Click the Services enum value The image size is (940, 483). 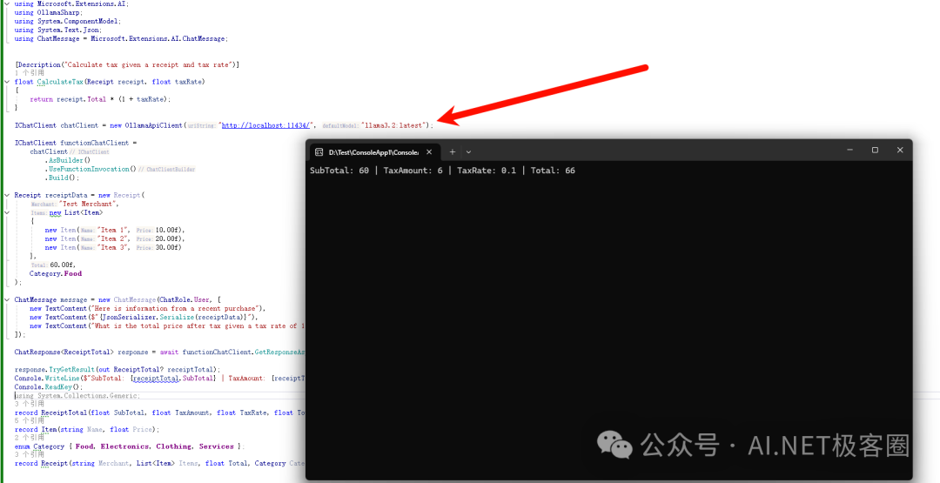pos(217,446)
